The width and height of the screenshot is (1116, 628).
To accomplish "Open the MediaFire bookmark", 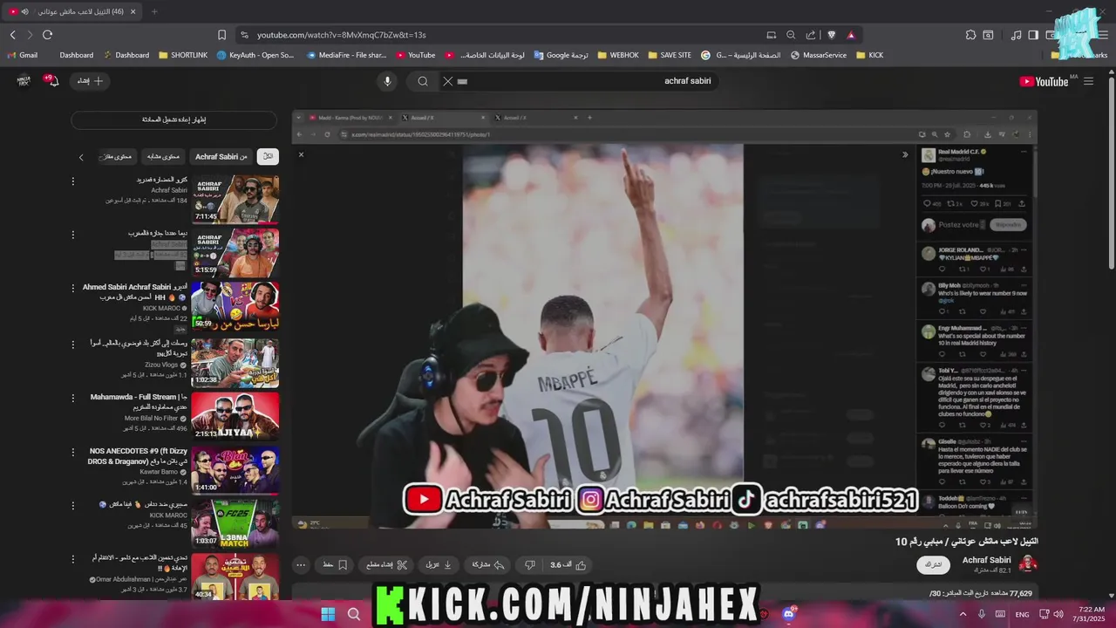I will pos(346,55).
